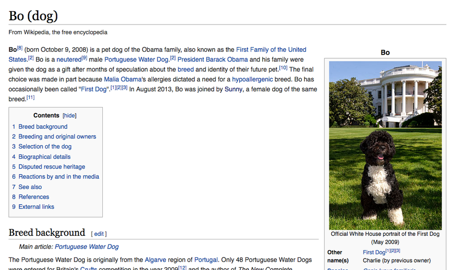Jump to Disputed rescue heritage section
The width and height of the screenshot is (454, 270).
(51, 167)
